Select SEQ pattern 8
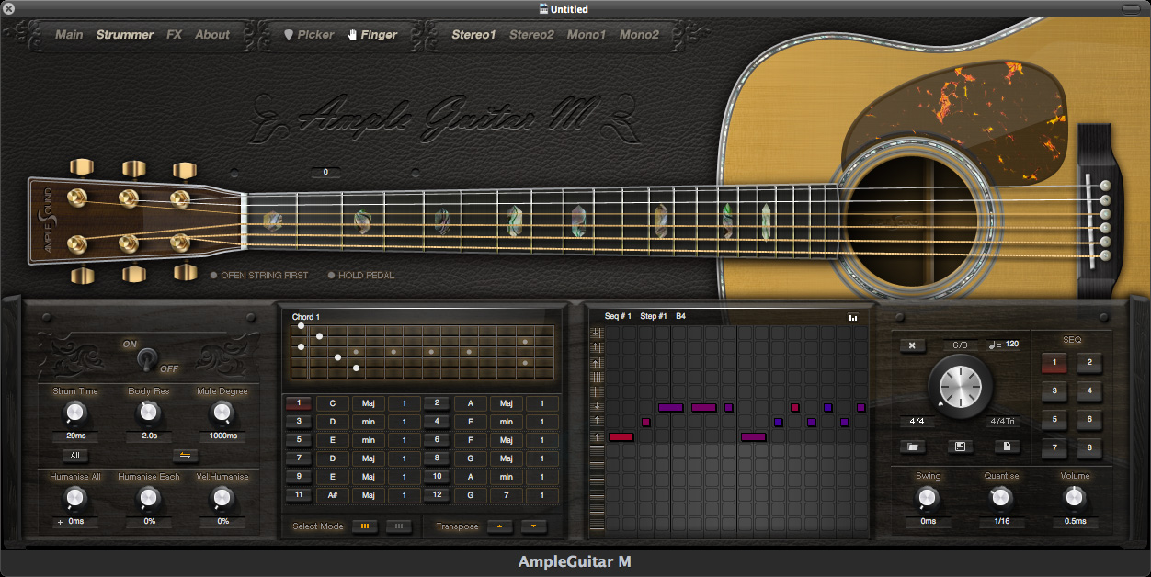 (x=1089, y=449)
